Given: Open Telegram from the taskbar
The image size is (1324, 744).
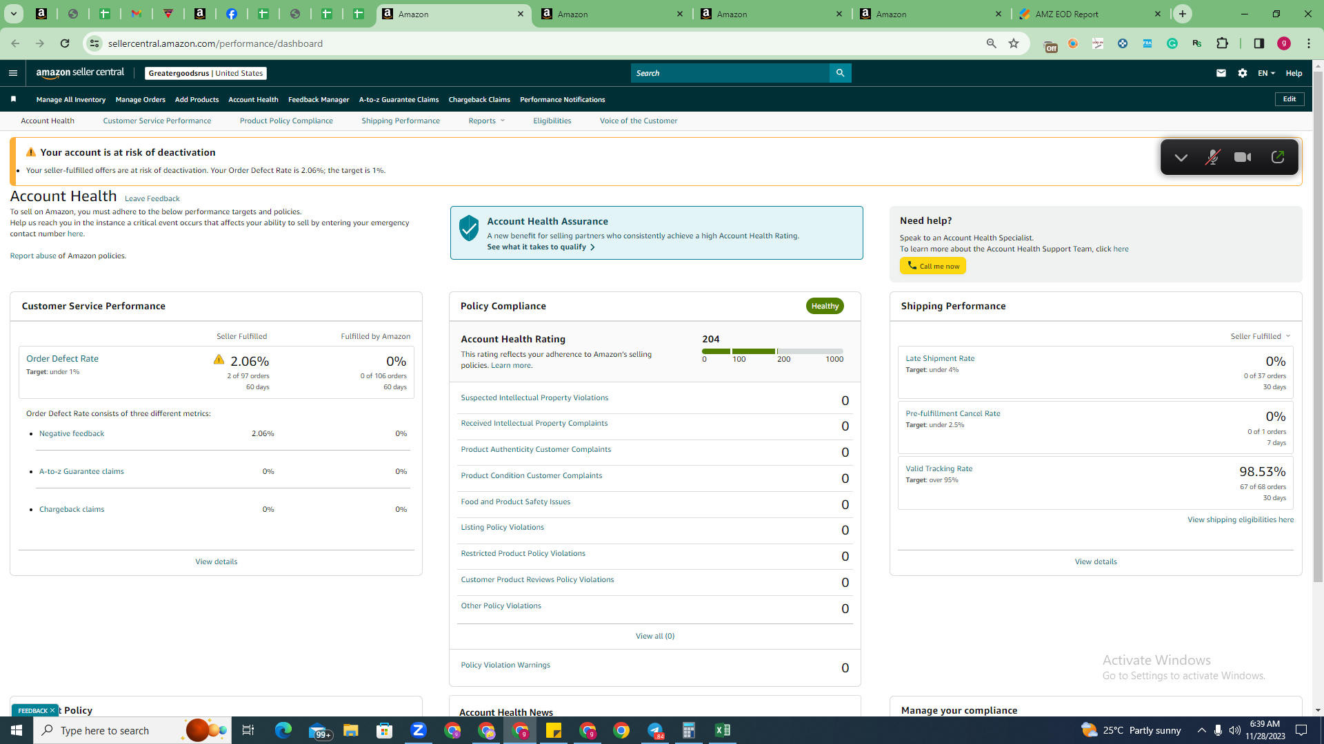Looking at the screenshot, I should [x=655, y=730].
